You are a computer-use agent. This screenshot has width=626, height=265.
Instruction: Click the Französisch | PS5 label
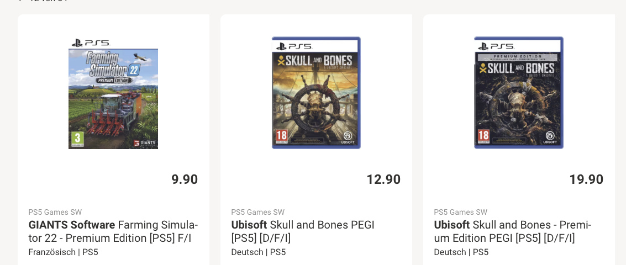click(x=63, y=252)
